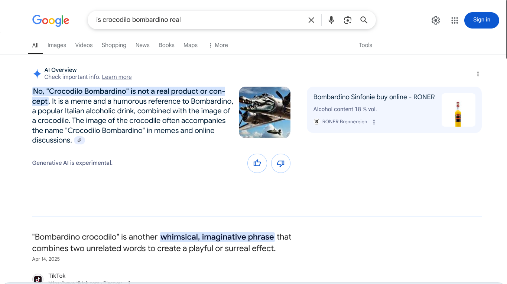Click the 'Alcohol content 18 % vol.' text
The image size is (507, 284).
pos(345,109)
